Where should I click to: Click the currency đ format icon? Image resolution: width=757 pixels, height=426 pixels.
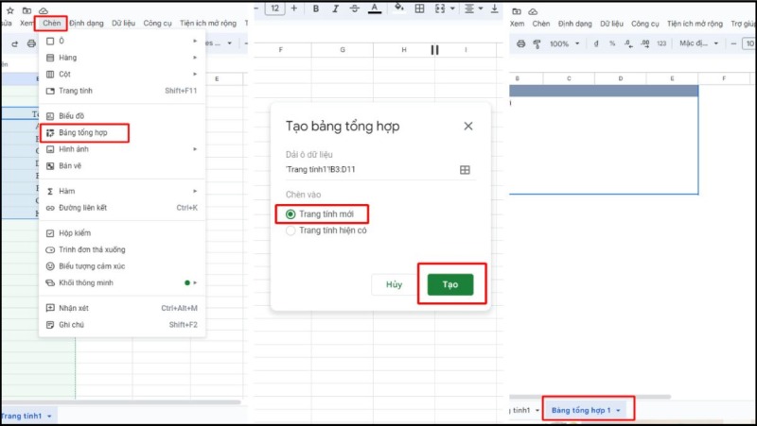(x=596, y=43)
